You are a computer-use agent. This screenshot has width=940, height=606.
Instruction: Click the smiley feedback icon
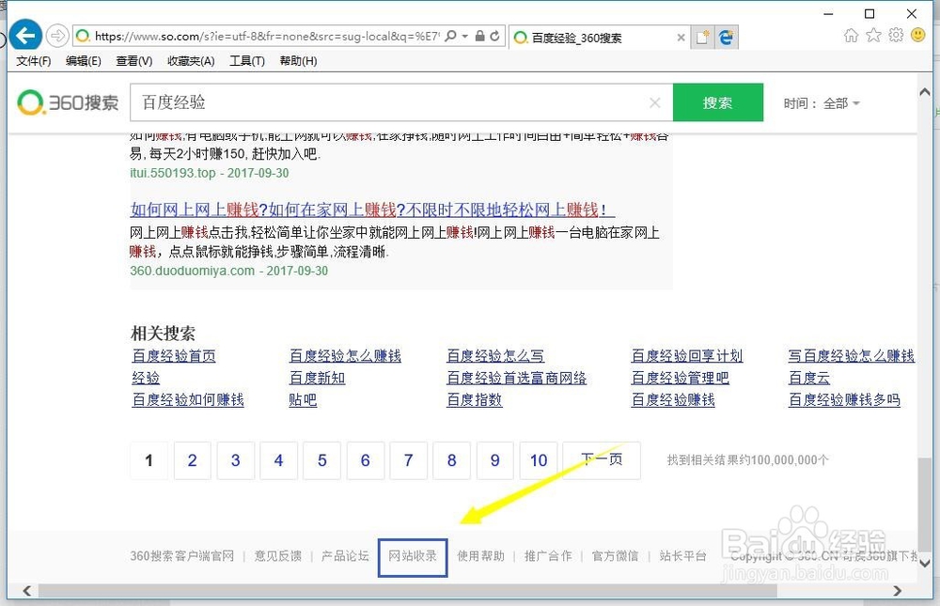tap(917, 35)
